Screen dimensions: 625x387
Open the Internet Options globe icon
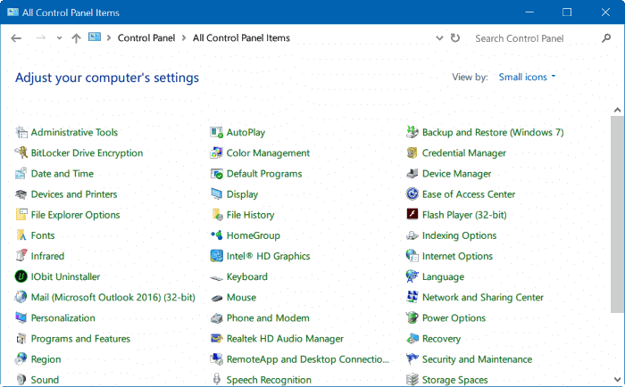coord(412,256)
